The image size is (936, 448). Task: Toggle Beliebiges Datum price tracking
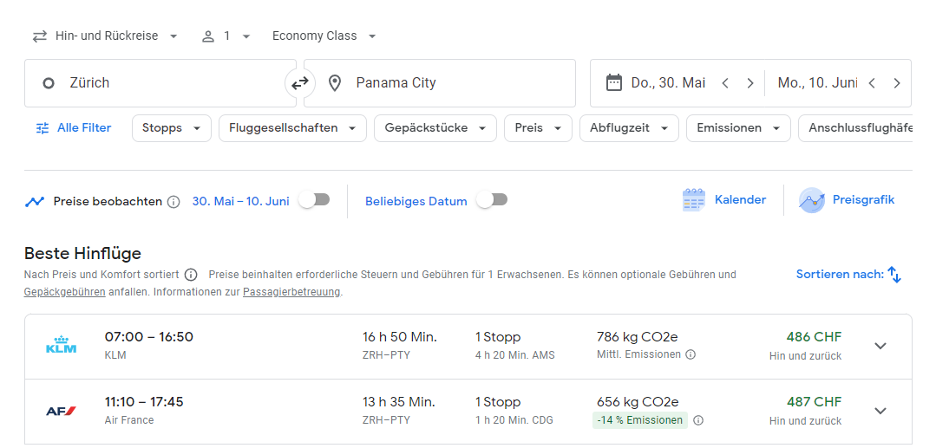tap(491, 200)
